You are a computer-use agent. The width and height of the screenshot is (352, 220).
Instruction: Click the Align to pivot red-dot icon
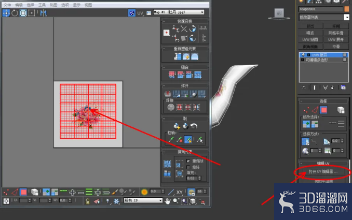[x=166, y=33]
